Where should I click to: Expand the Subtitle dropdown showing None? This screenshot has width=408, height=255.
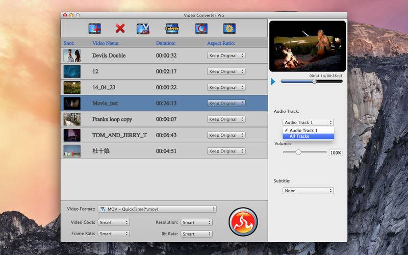tap(308, 191)
